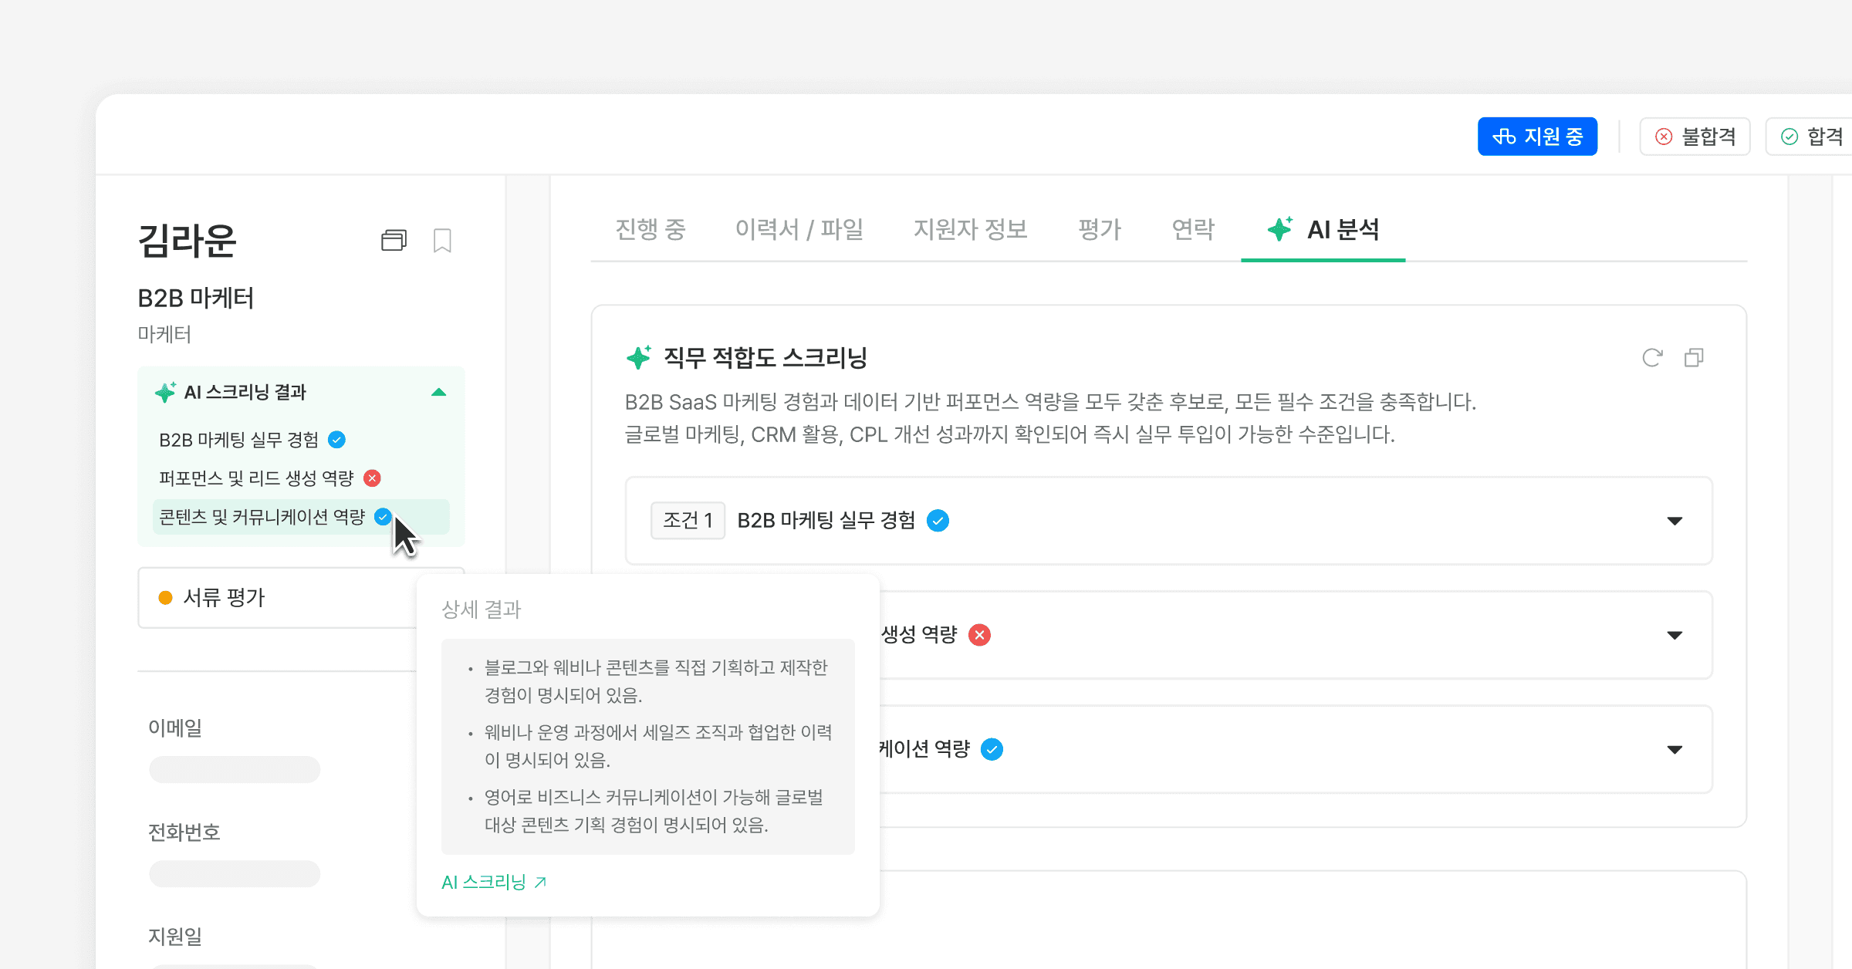Screen dimensions: 1852x969
Task: Click the orange status dot on 서류 평가
Action: coord(165,597)
